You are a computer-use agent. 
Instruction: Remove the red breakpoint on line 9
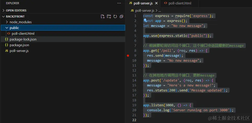click(x=128, y=56)
